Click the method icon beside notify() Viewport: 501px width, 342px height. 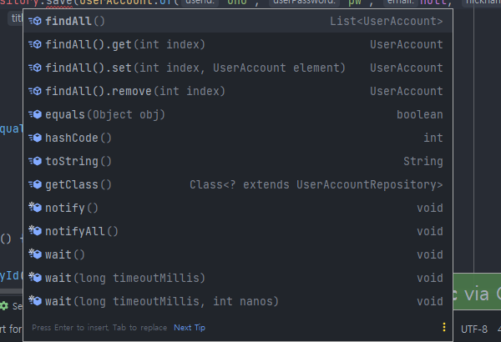coord(35,208)
